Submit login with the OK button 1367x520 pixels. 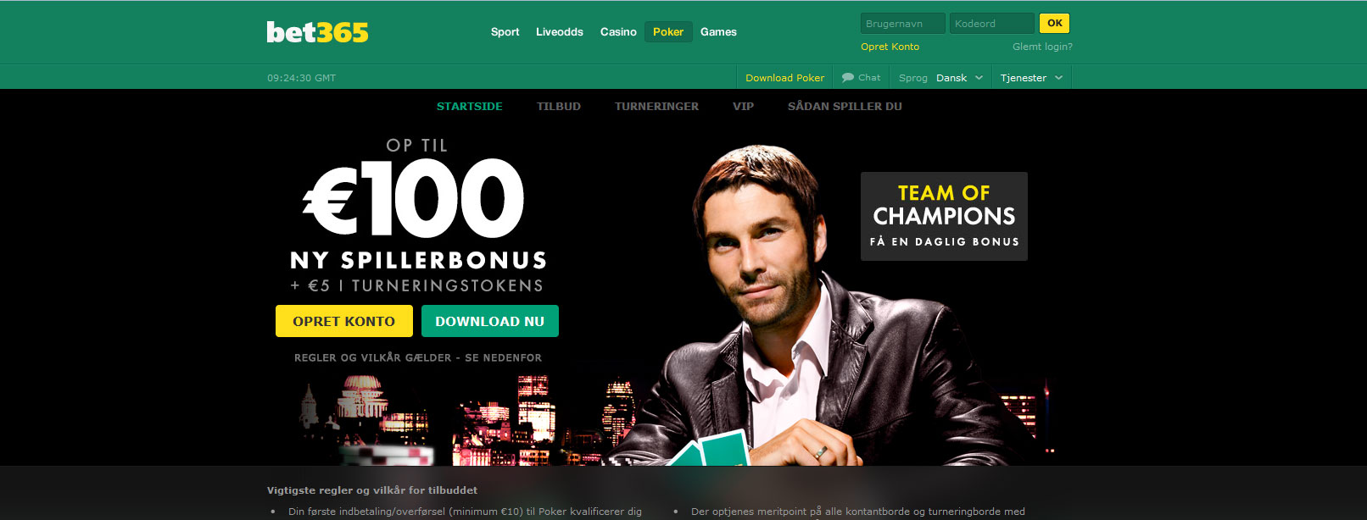[x=1055, y=24]
